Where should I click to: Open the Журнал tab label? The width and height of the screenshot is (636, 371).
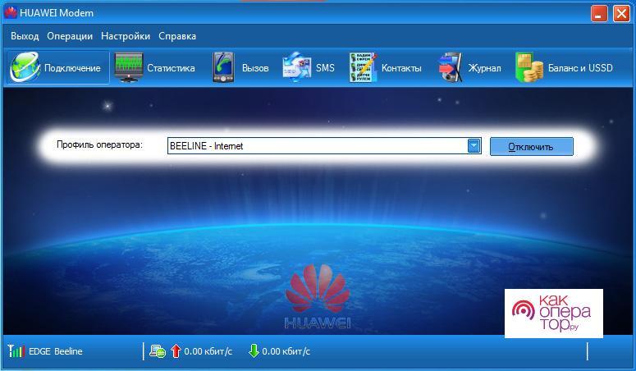(x=484, y=68)
